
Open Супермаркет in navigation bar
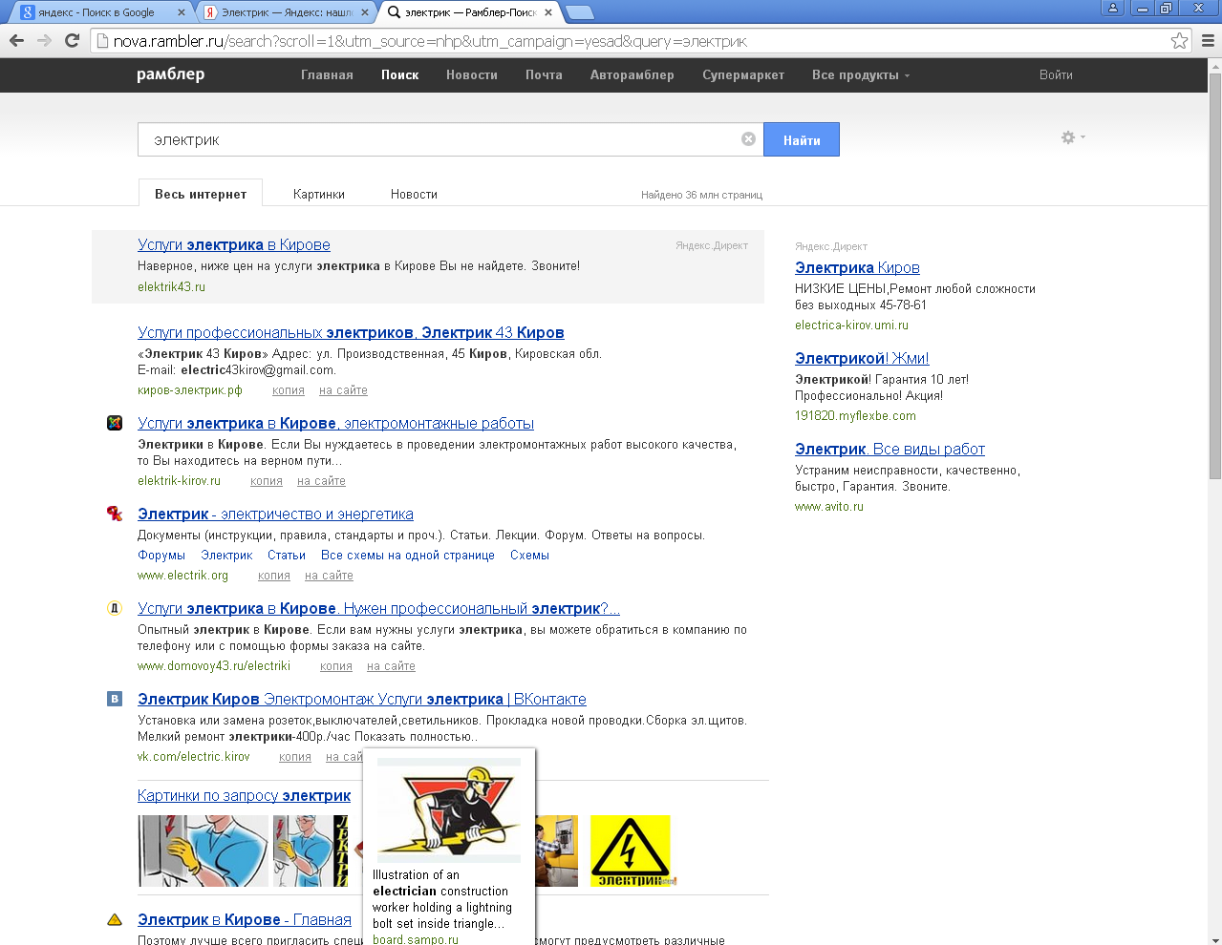[743, 74]
